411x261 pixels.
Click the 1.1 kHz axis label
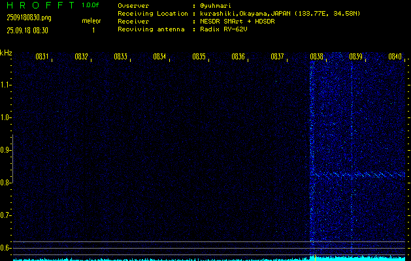tap(5, 85)
